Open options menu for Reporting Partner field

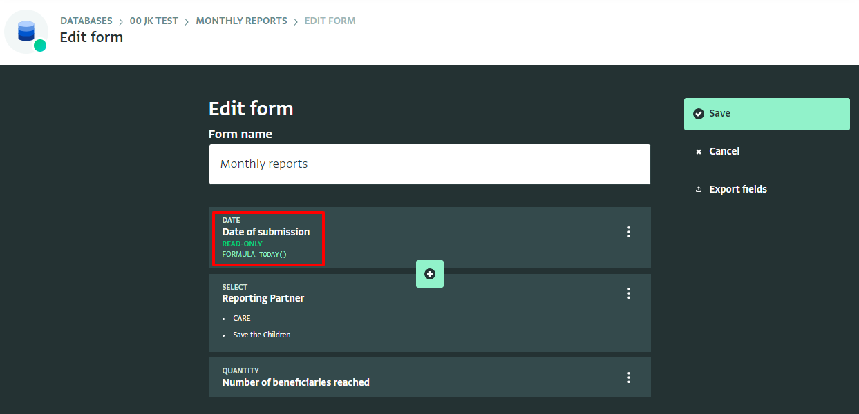(x=629, y=293)
